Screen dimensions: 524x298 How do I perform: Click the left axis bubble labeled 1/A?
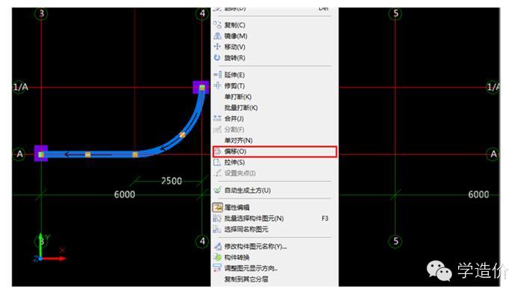click(x=20, y=87)
